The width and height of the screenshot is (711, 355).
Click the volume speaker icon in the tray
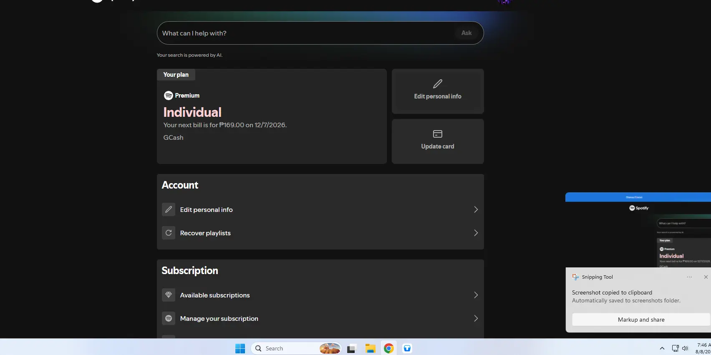(x=685, y=348)
